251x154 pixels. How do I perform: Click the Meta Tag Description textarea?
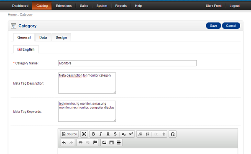click(x=87, y=83)
